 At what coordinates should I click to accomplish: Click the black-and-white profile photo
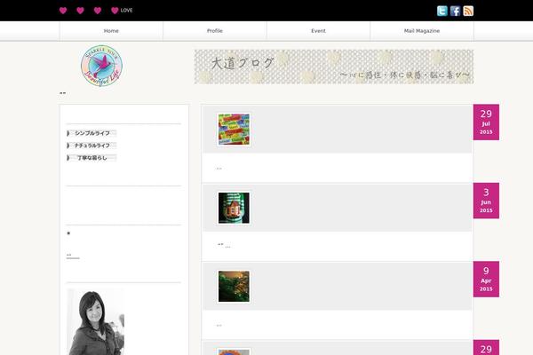tap(96, 322)
